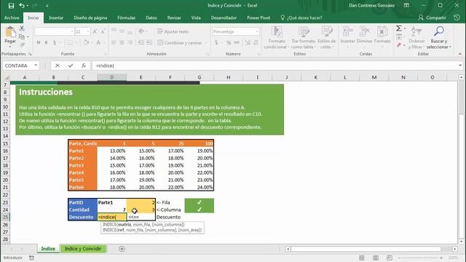The image size is (466, 262).
Task: Open the Power Pivot tab
Action: pyautogui.click(x=258, y=17)
